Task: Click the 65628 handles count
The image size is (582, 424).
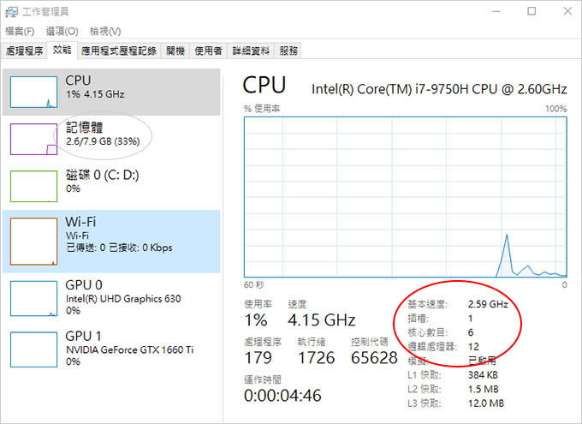Action: click(374, 358)
